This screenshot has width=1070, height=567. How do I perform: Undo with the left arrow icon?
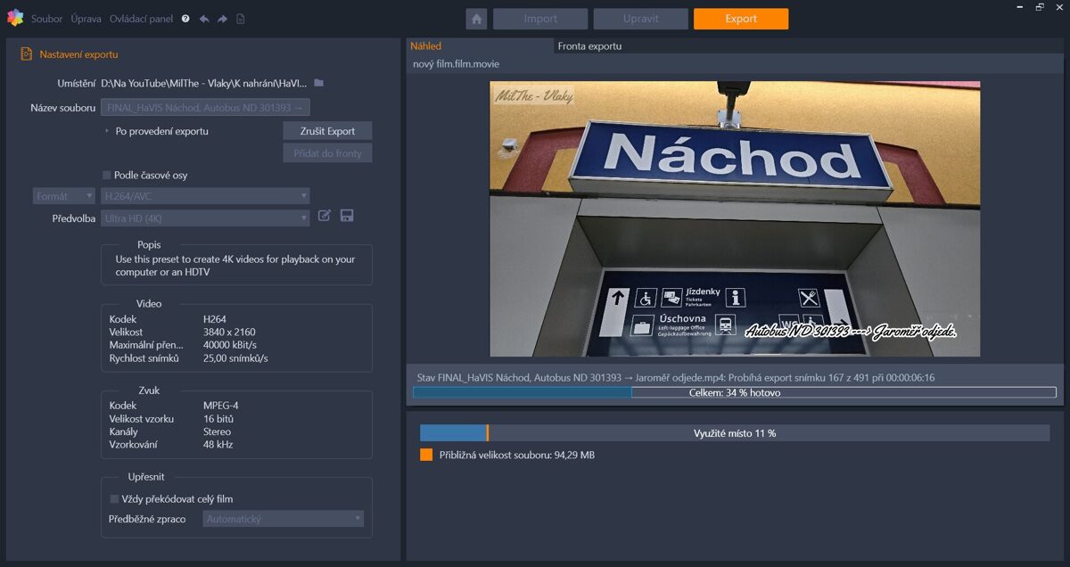pyautogui.click(x=205, y=18)
